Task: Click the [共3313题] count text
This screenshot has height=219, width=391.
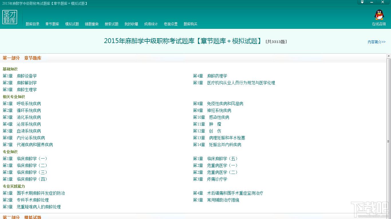Action: [276, 42]
